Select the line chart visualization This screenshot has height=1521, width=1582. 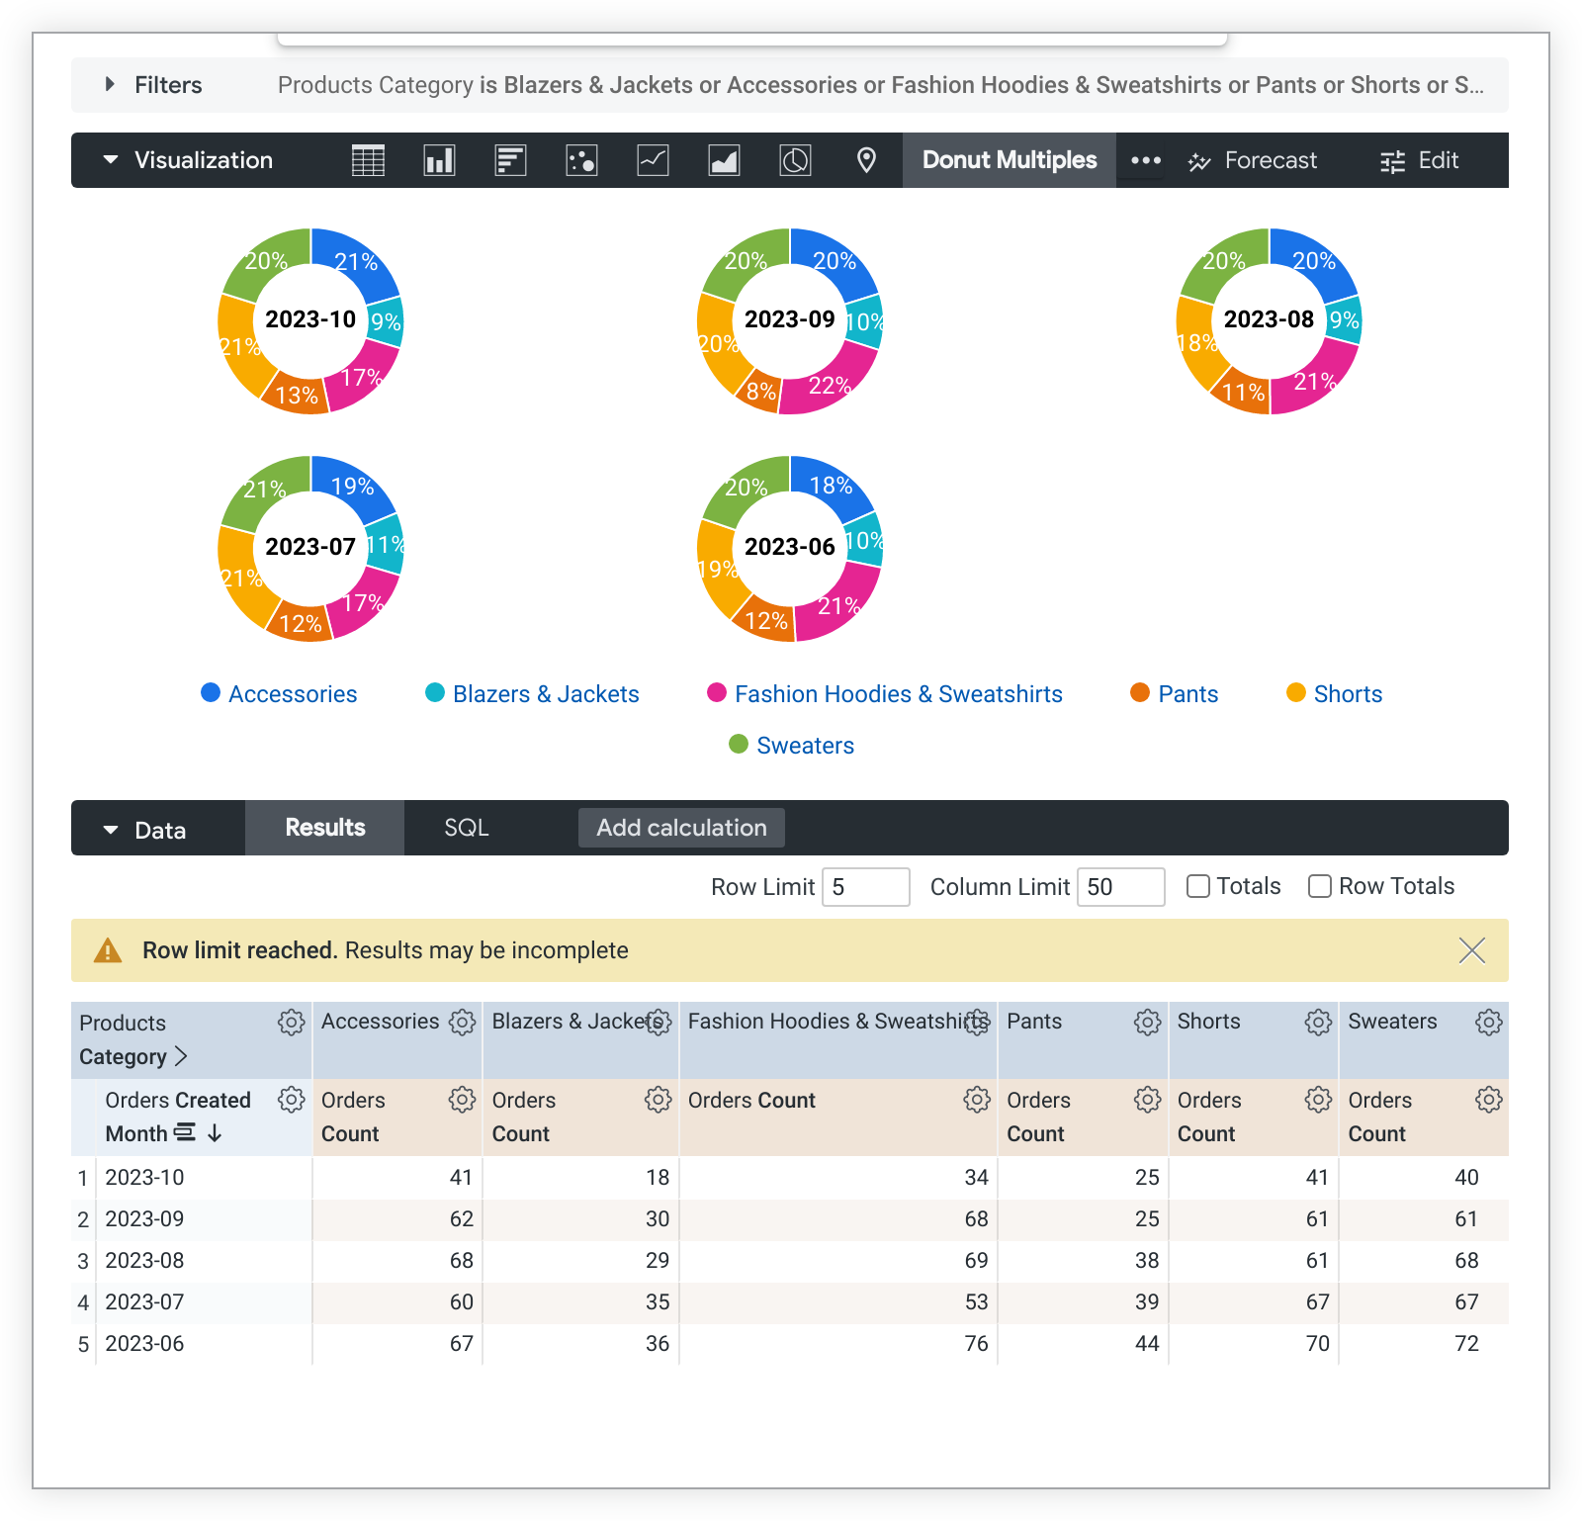[652, 160]
